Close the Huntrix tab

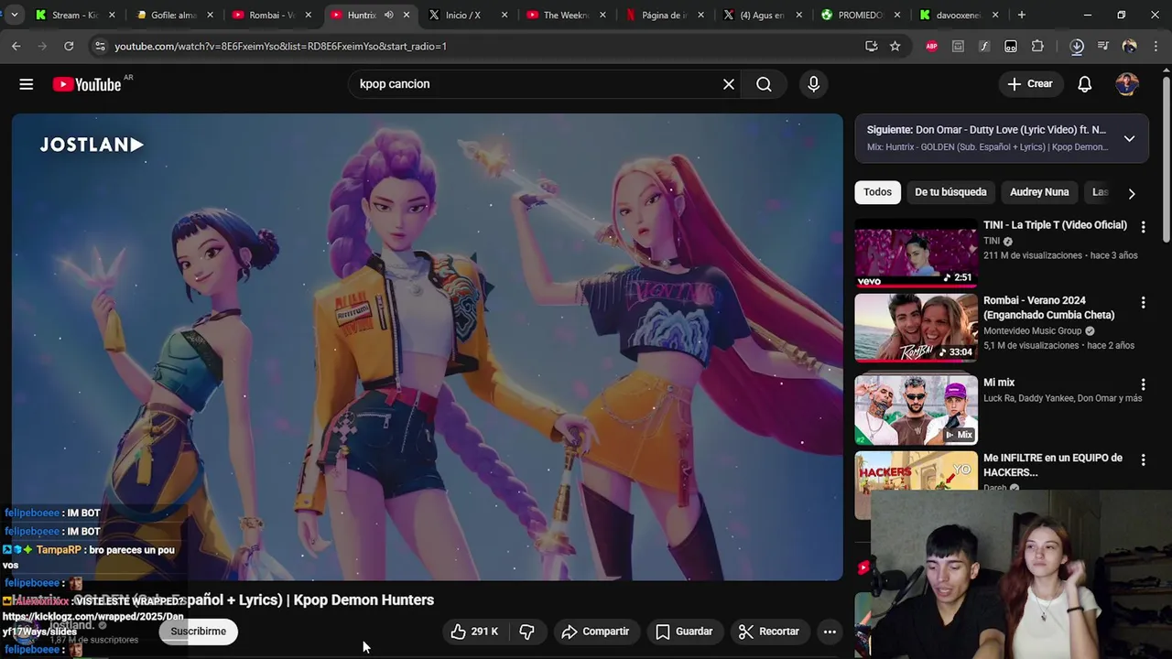click(x=407, y=15)
